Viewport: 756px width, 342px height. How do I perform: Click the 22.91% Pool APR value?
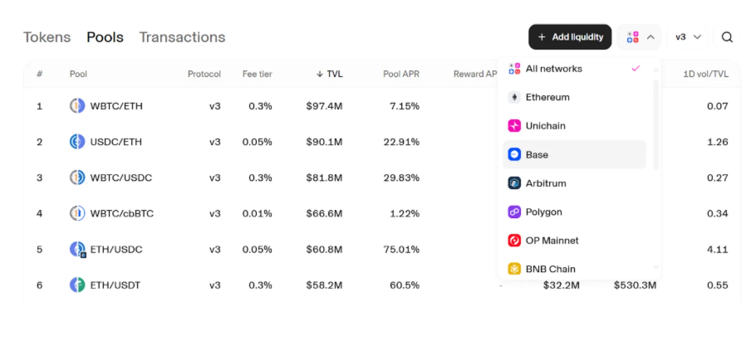[401, 142]
